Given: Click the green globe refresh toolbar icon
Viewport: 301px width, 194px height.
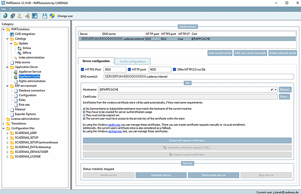Looking at the screenshot, I should pyautogui.click(x=5, y=16).
